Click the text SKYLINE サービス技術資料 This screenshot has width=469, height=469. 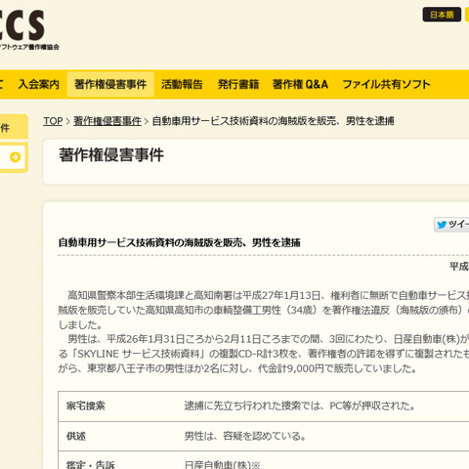pyautogui.click(x=139, y=354)
